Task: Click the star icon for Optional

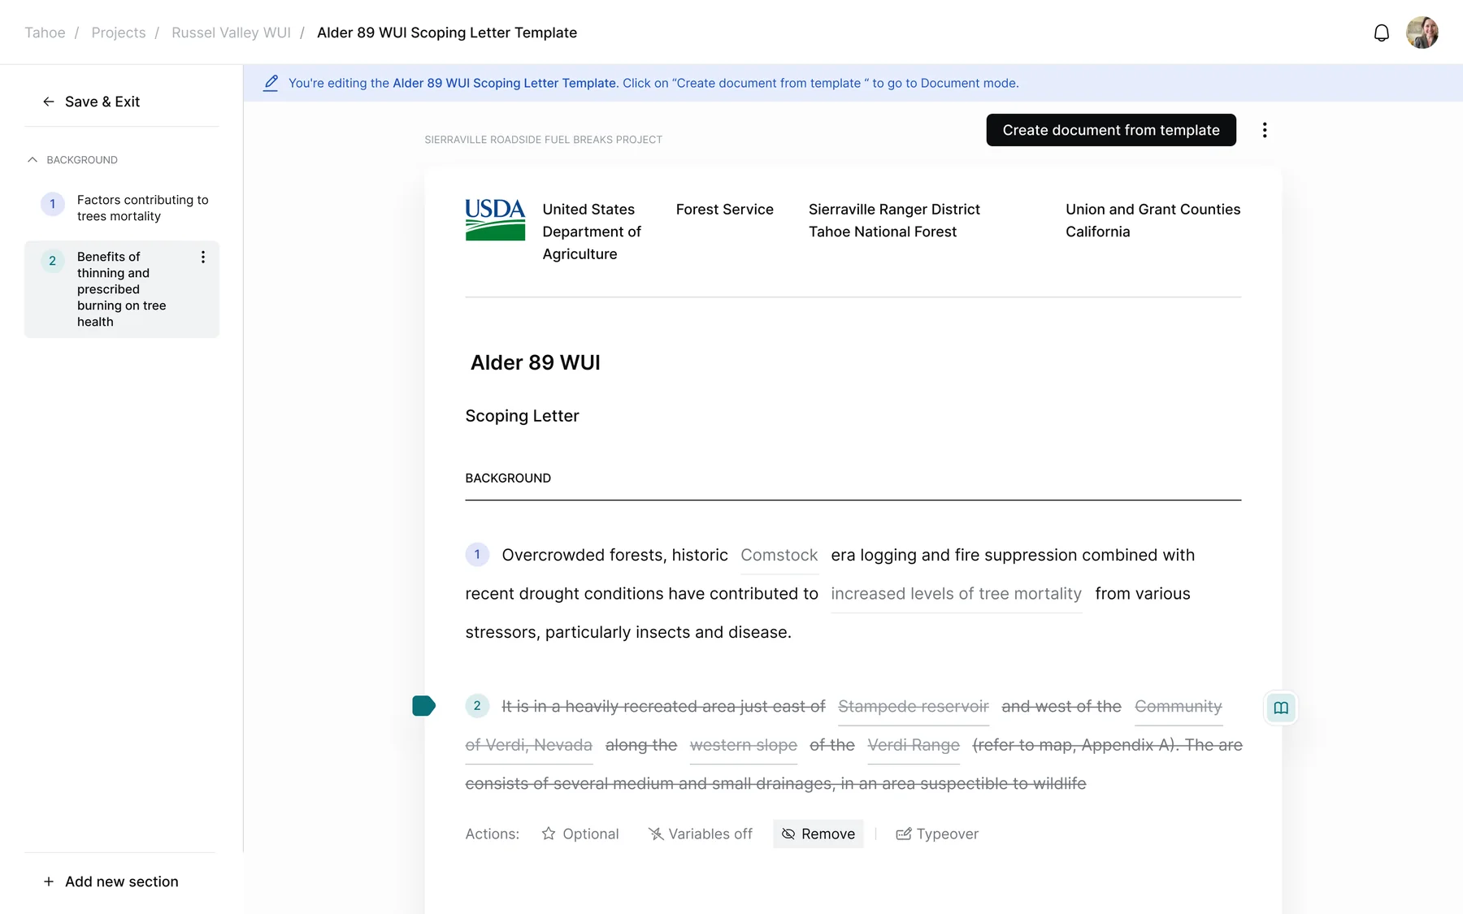Action: click(x=549, y=834)
